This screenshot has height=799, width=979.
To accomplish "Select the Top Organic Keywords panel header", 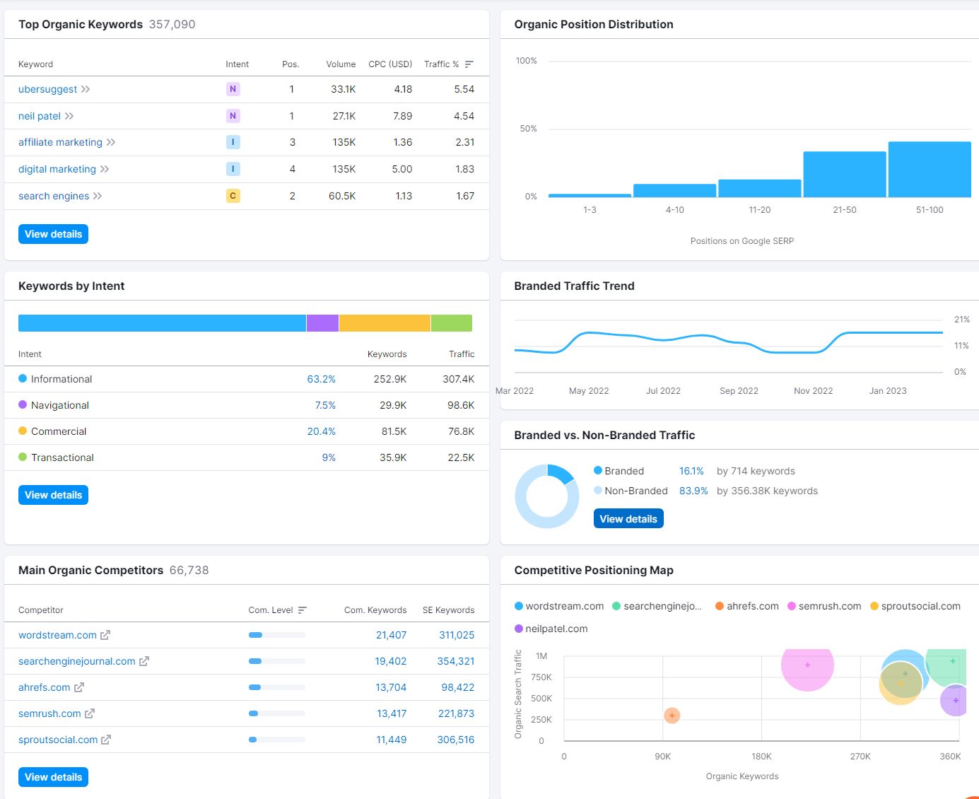I will point(80,24).
